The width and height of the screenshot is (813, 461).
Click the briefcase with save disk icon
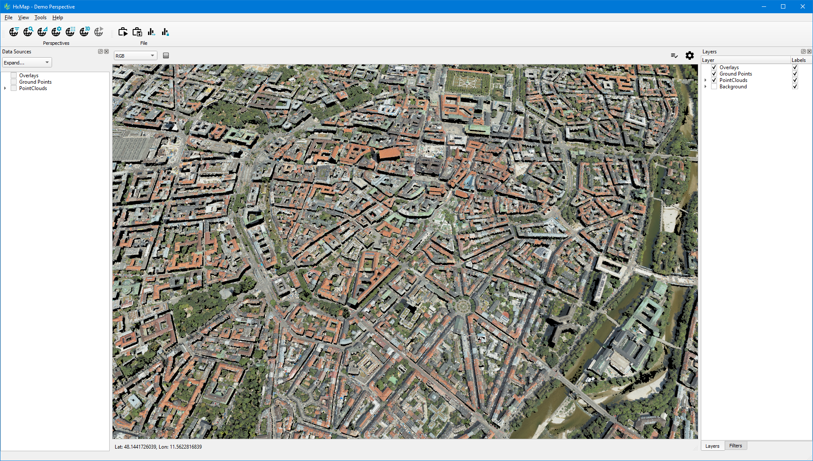click(x=137, y=32)
